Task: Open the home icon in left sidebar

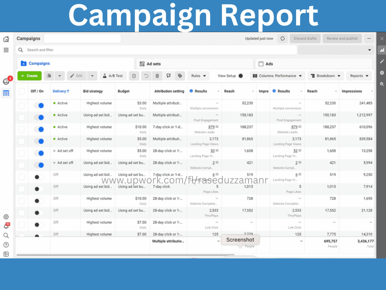Action: [6, 39]
